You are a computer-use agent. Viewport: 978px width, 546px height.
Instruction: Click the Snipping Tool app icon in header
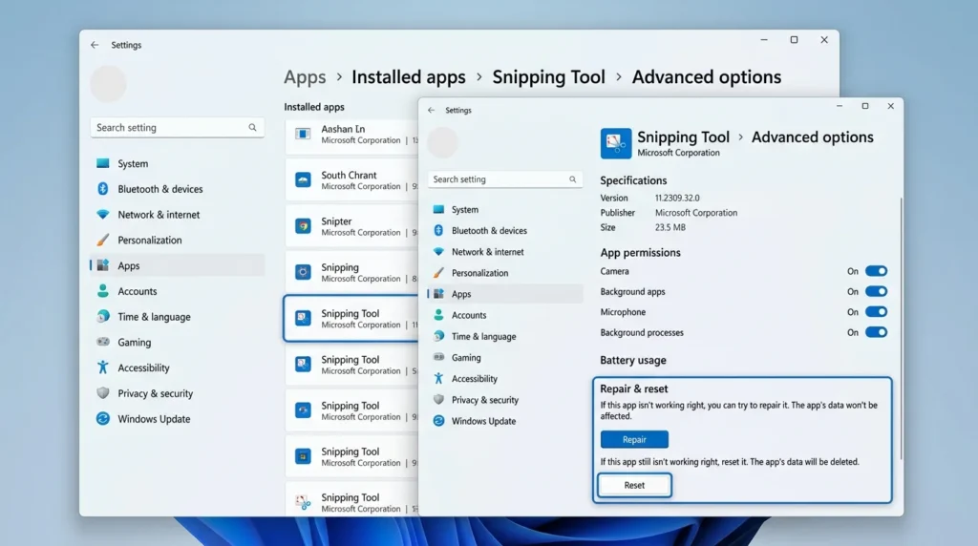[x=616, y=143]
